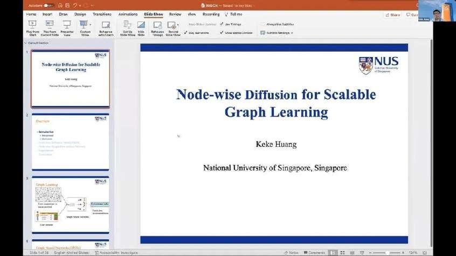
Task: Start the Slide Show from status bar icon
Action: [362, 253]
